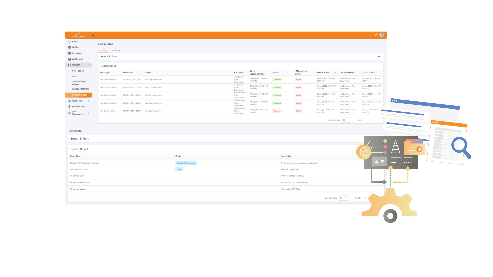Expand the VitalDoc menu chevron
The image size is (493, 277).
(x=89, y=47)
